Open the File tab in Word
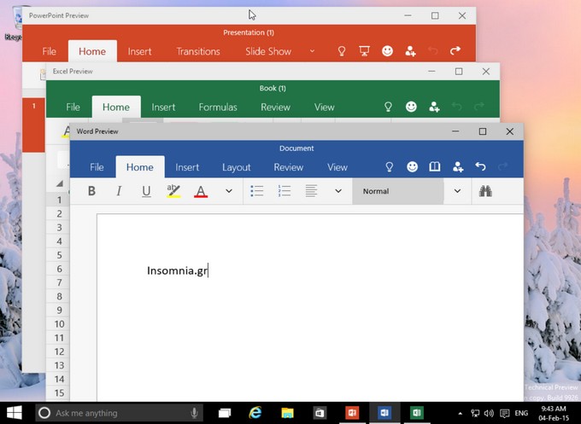This screenshot has width=581, height=424. click(x=97, y=167)
